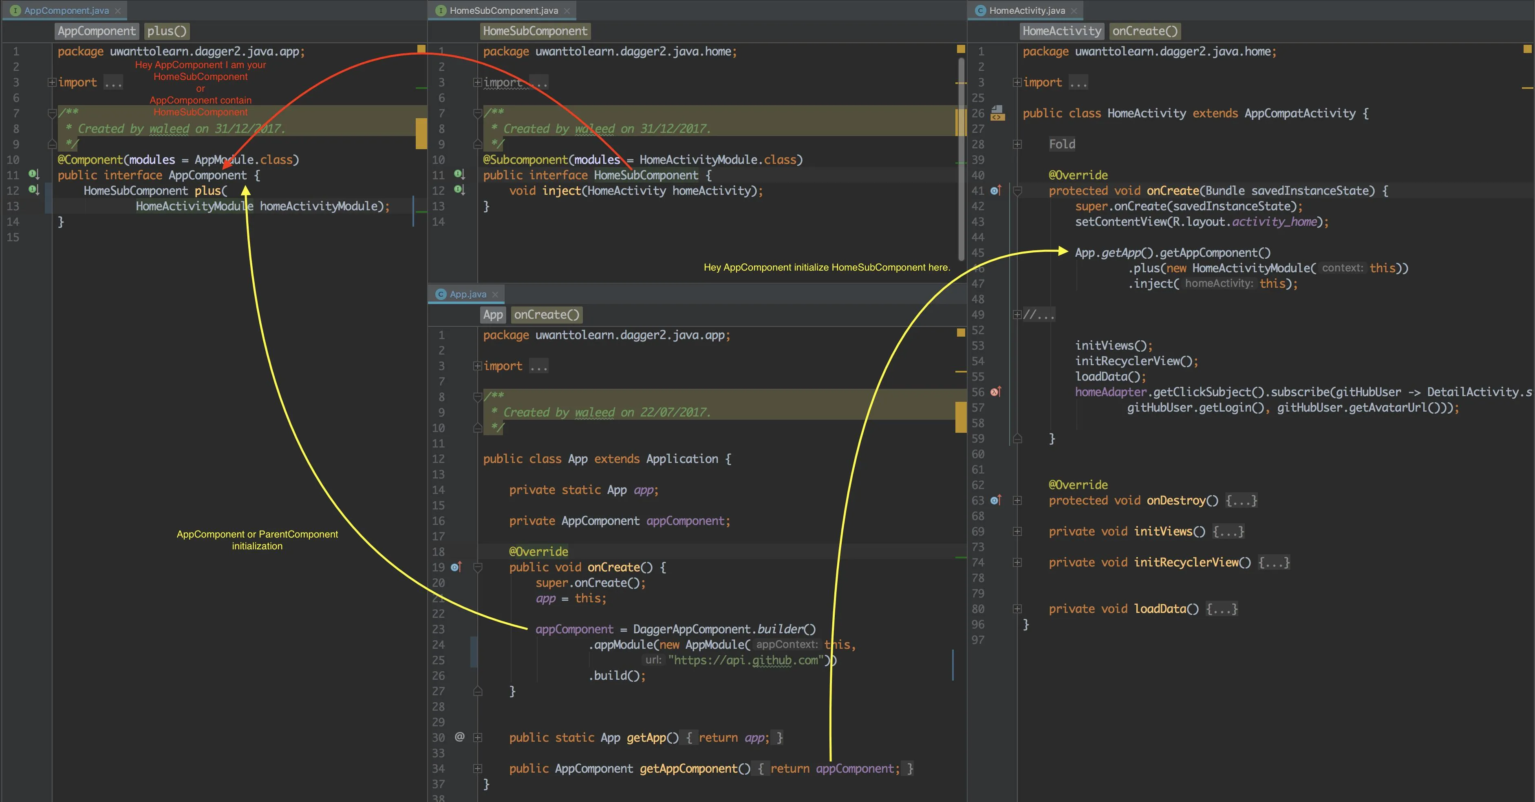Screen dimensions: 1535x802
Task: Click yellow inspection status square in HomeActivity editor
Action: tap(1527, 49)
